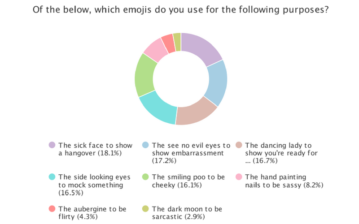Select the large green donut segment
359x224 pixels.
point(144,75)
